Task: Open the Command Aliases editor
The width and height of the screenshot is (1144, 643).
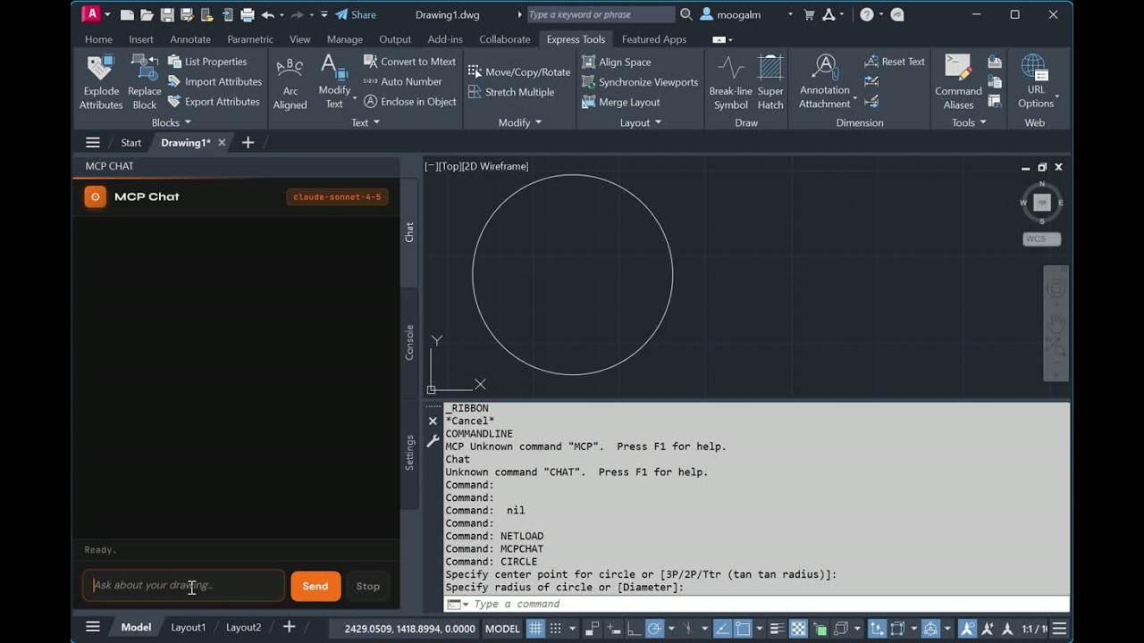Action: pos(958,82)
